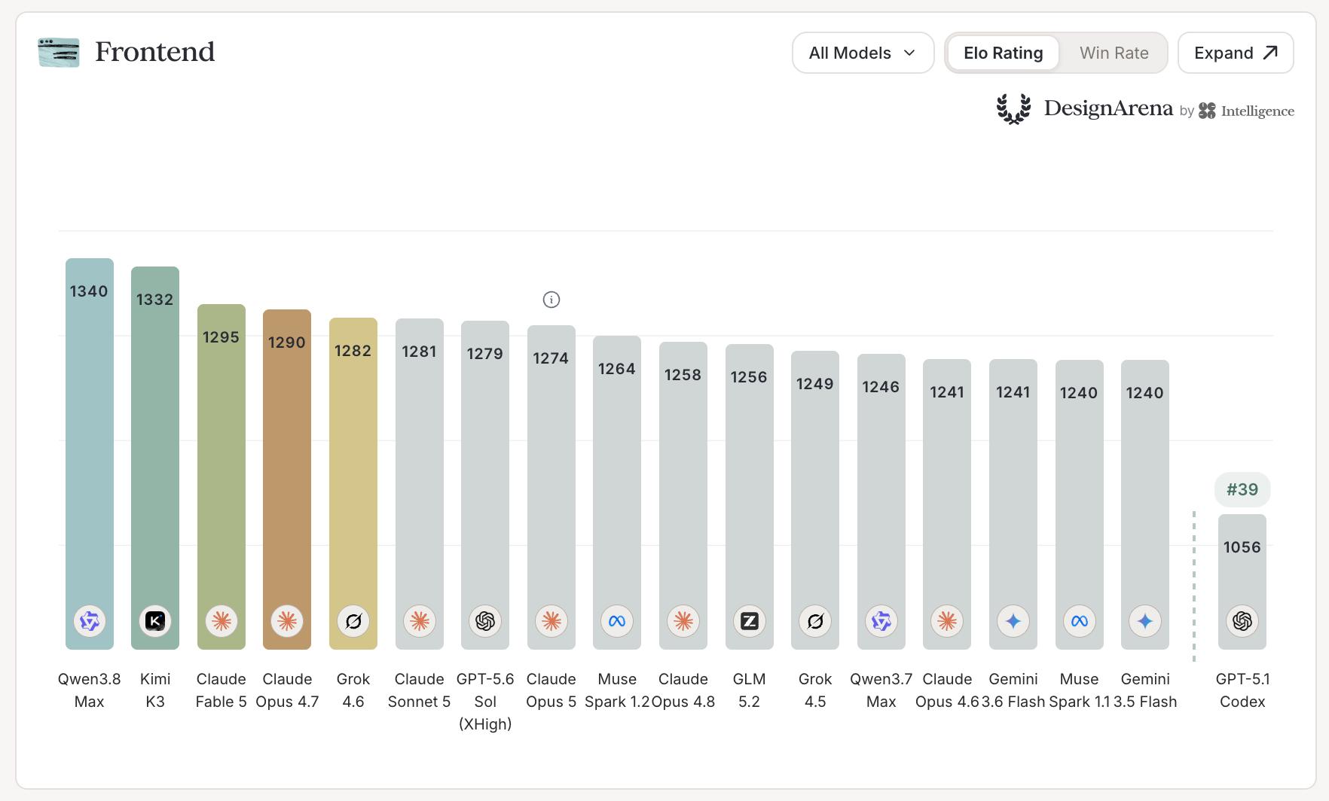Click the 1290 Elo value
The width and height of the screenshot is (1329, 801).
click(x=287, y=343)
